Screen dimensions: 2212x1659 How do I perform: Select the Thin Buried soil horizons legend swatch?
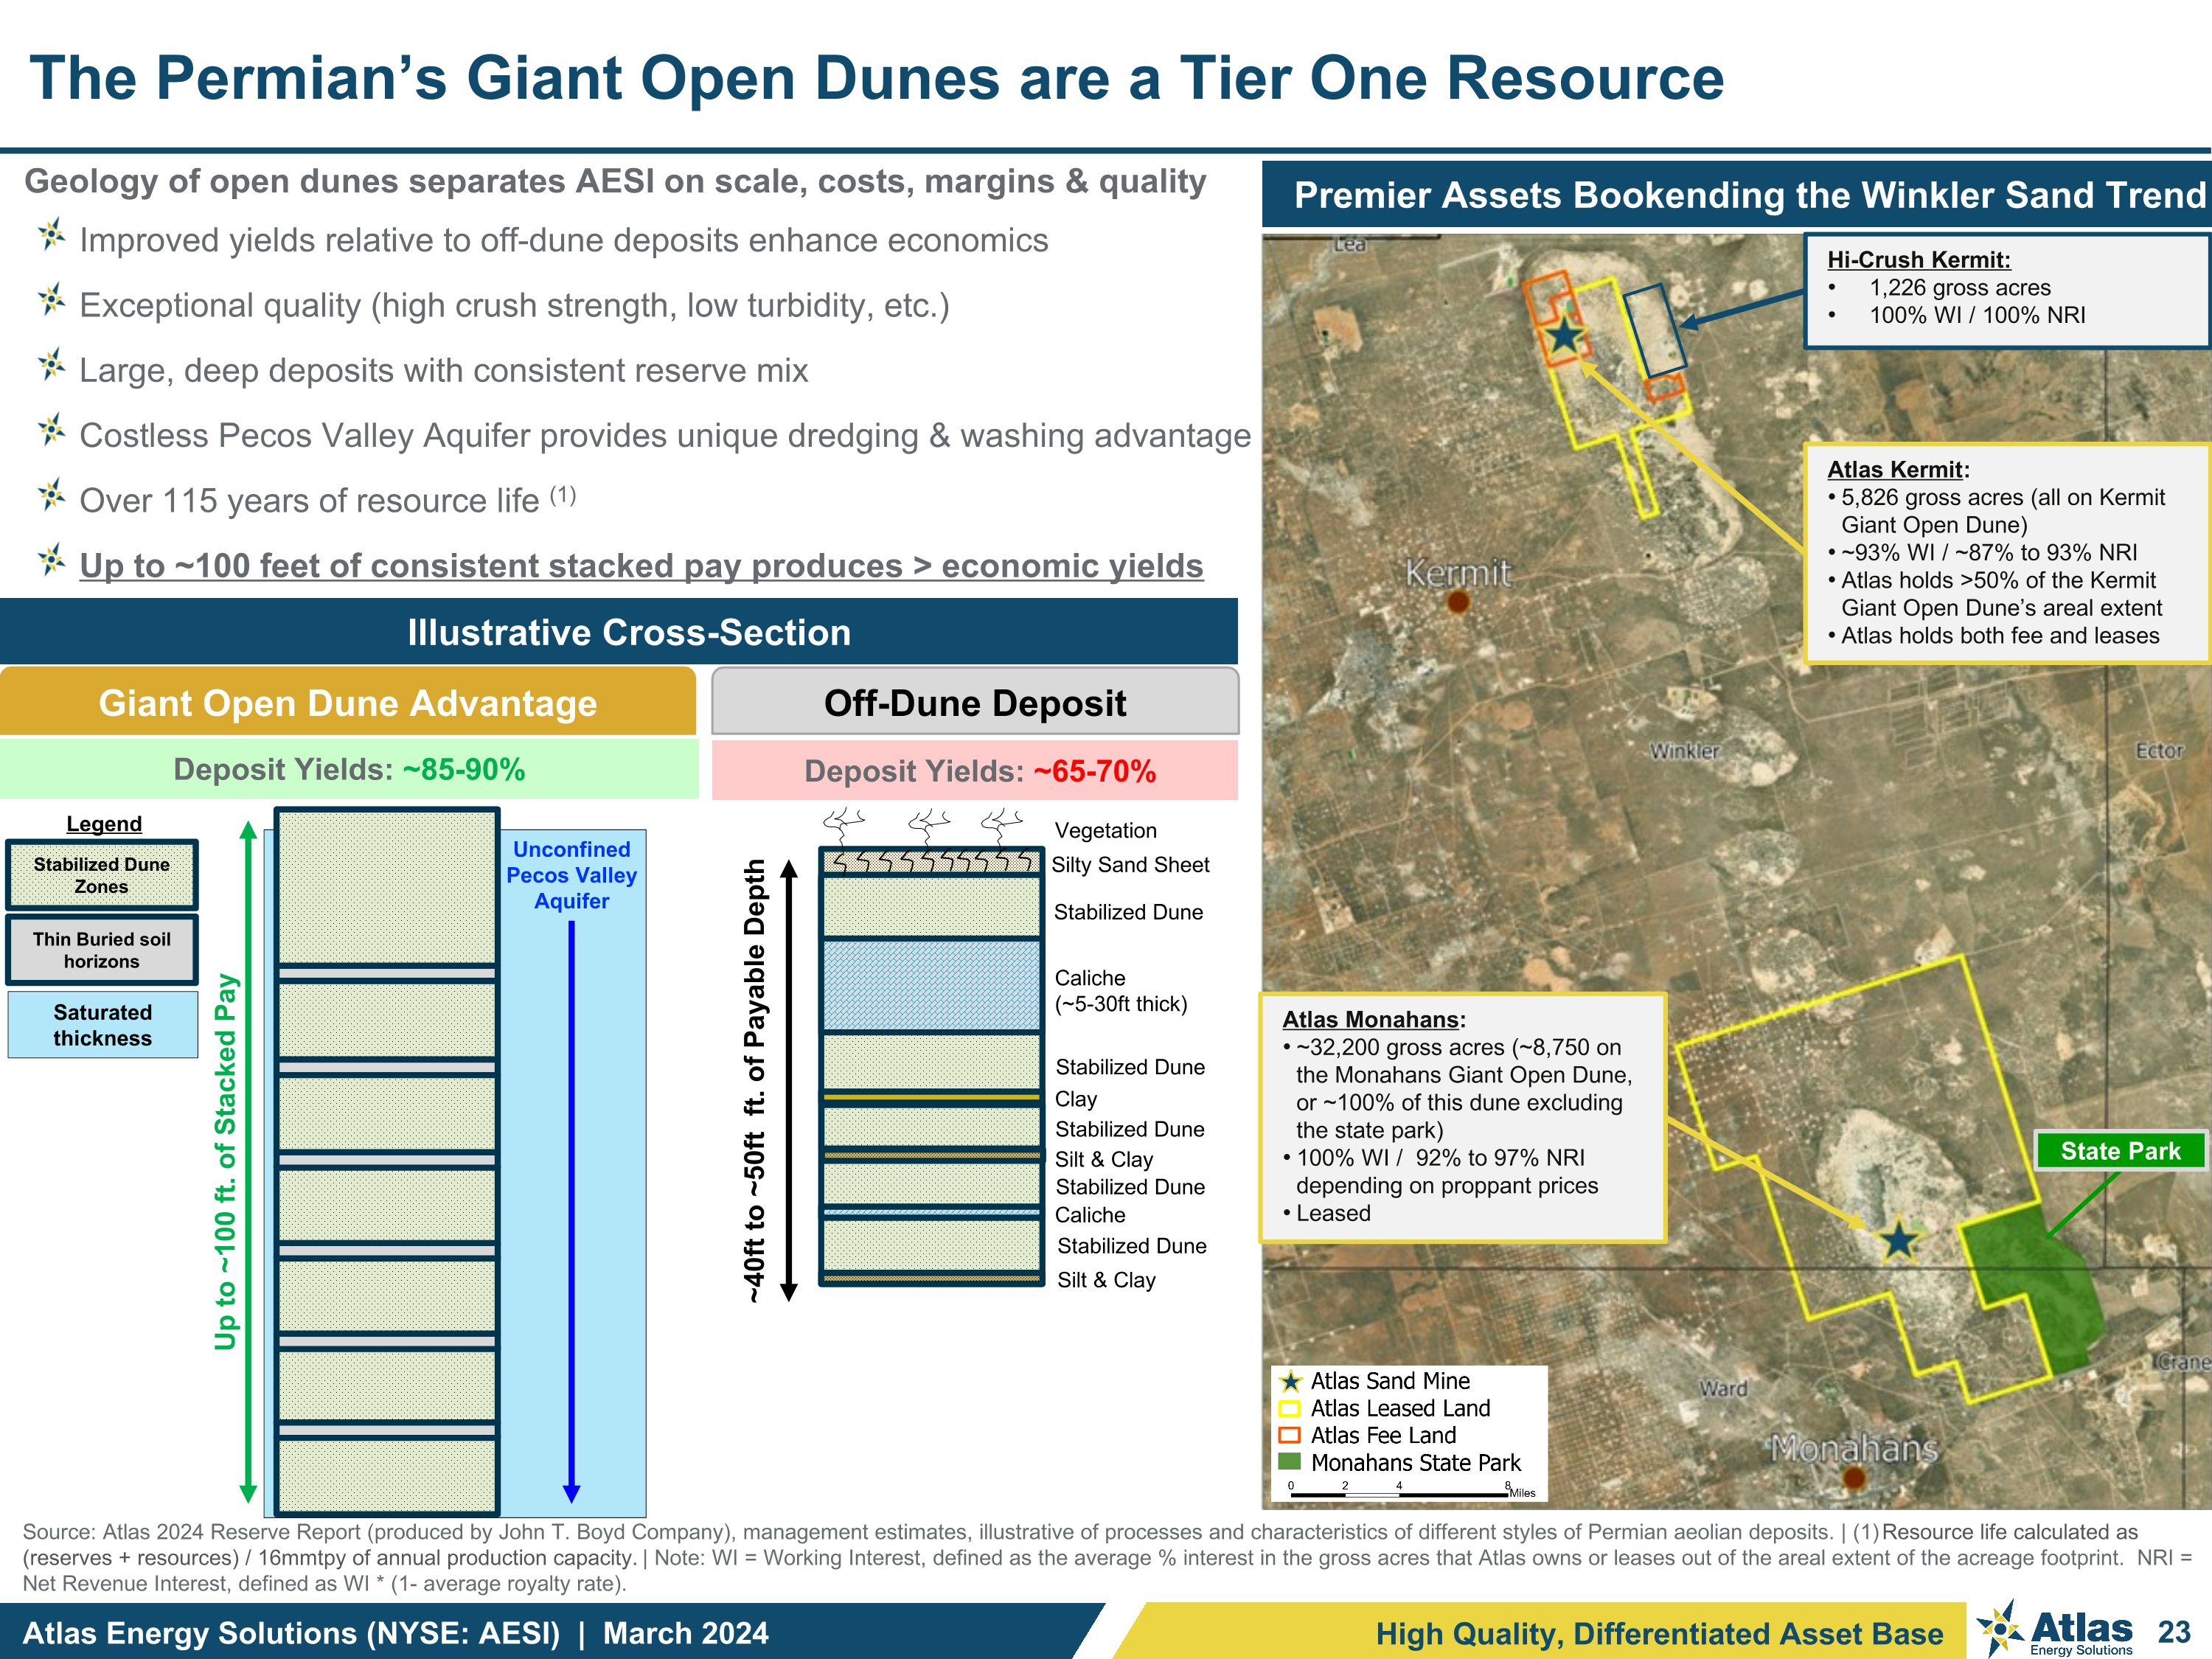click(x=101, y=950)
